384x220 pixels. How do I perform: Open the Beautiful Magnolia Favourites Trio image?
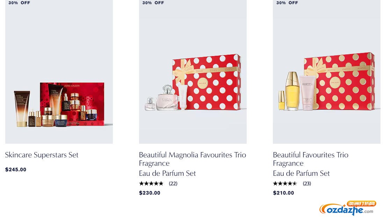193,72
